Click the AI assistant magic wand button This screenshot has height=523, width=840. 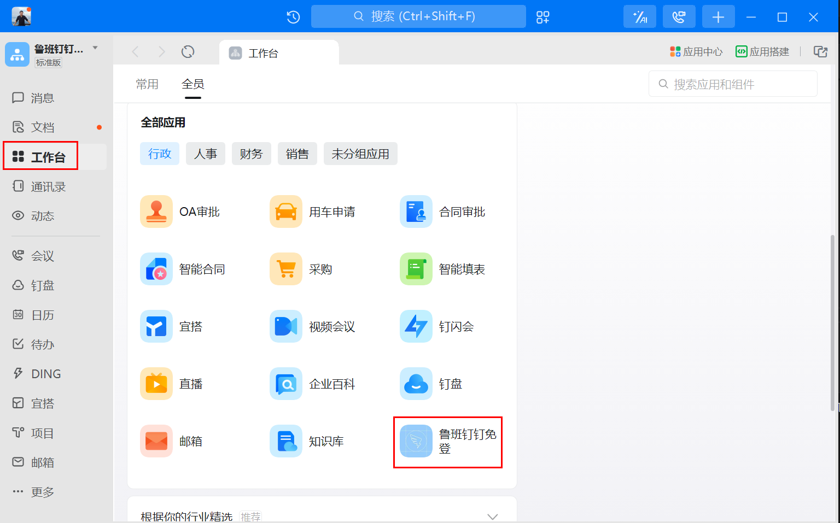pos(640,17)
